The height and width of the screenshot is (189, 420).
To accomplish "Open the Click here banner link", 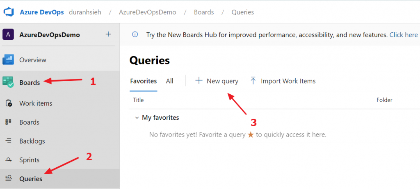I will (404, 35).
